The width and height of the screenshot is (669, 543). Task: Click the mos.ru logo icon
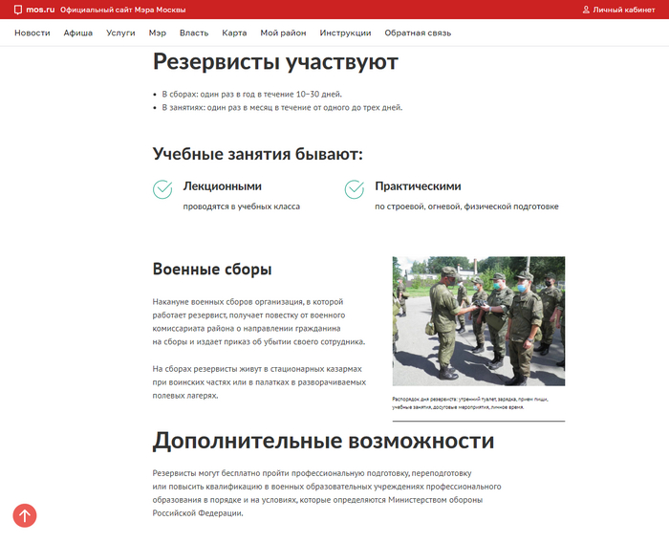18,10
